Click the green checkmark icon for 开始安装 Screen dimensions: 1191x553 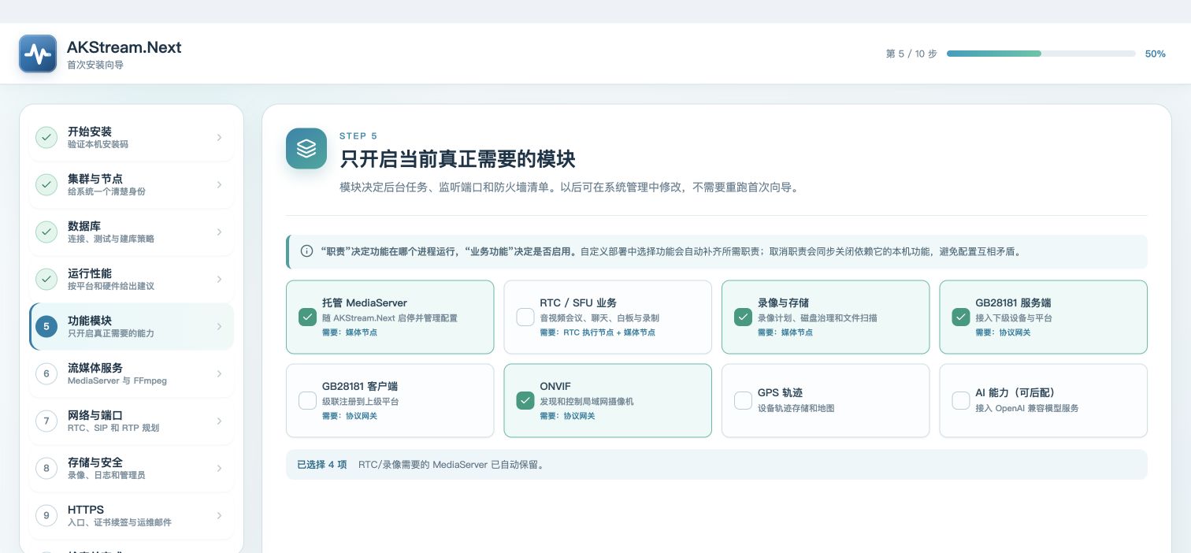46,137
